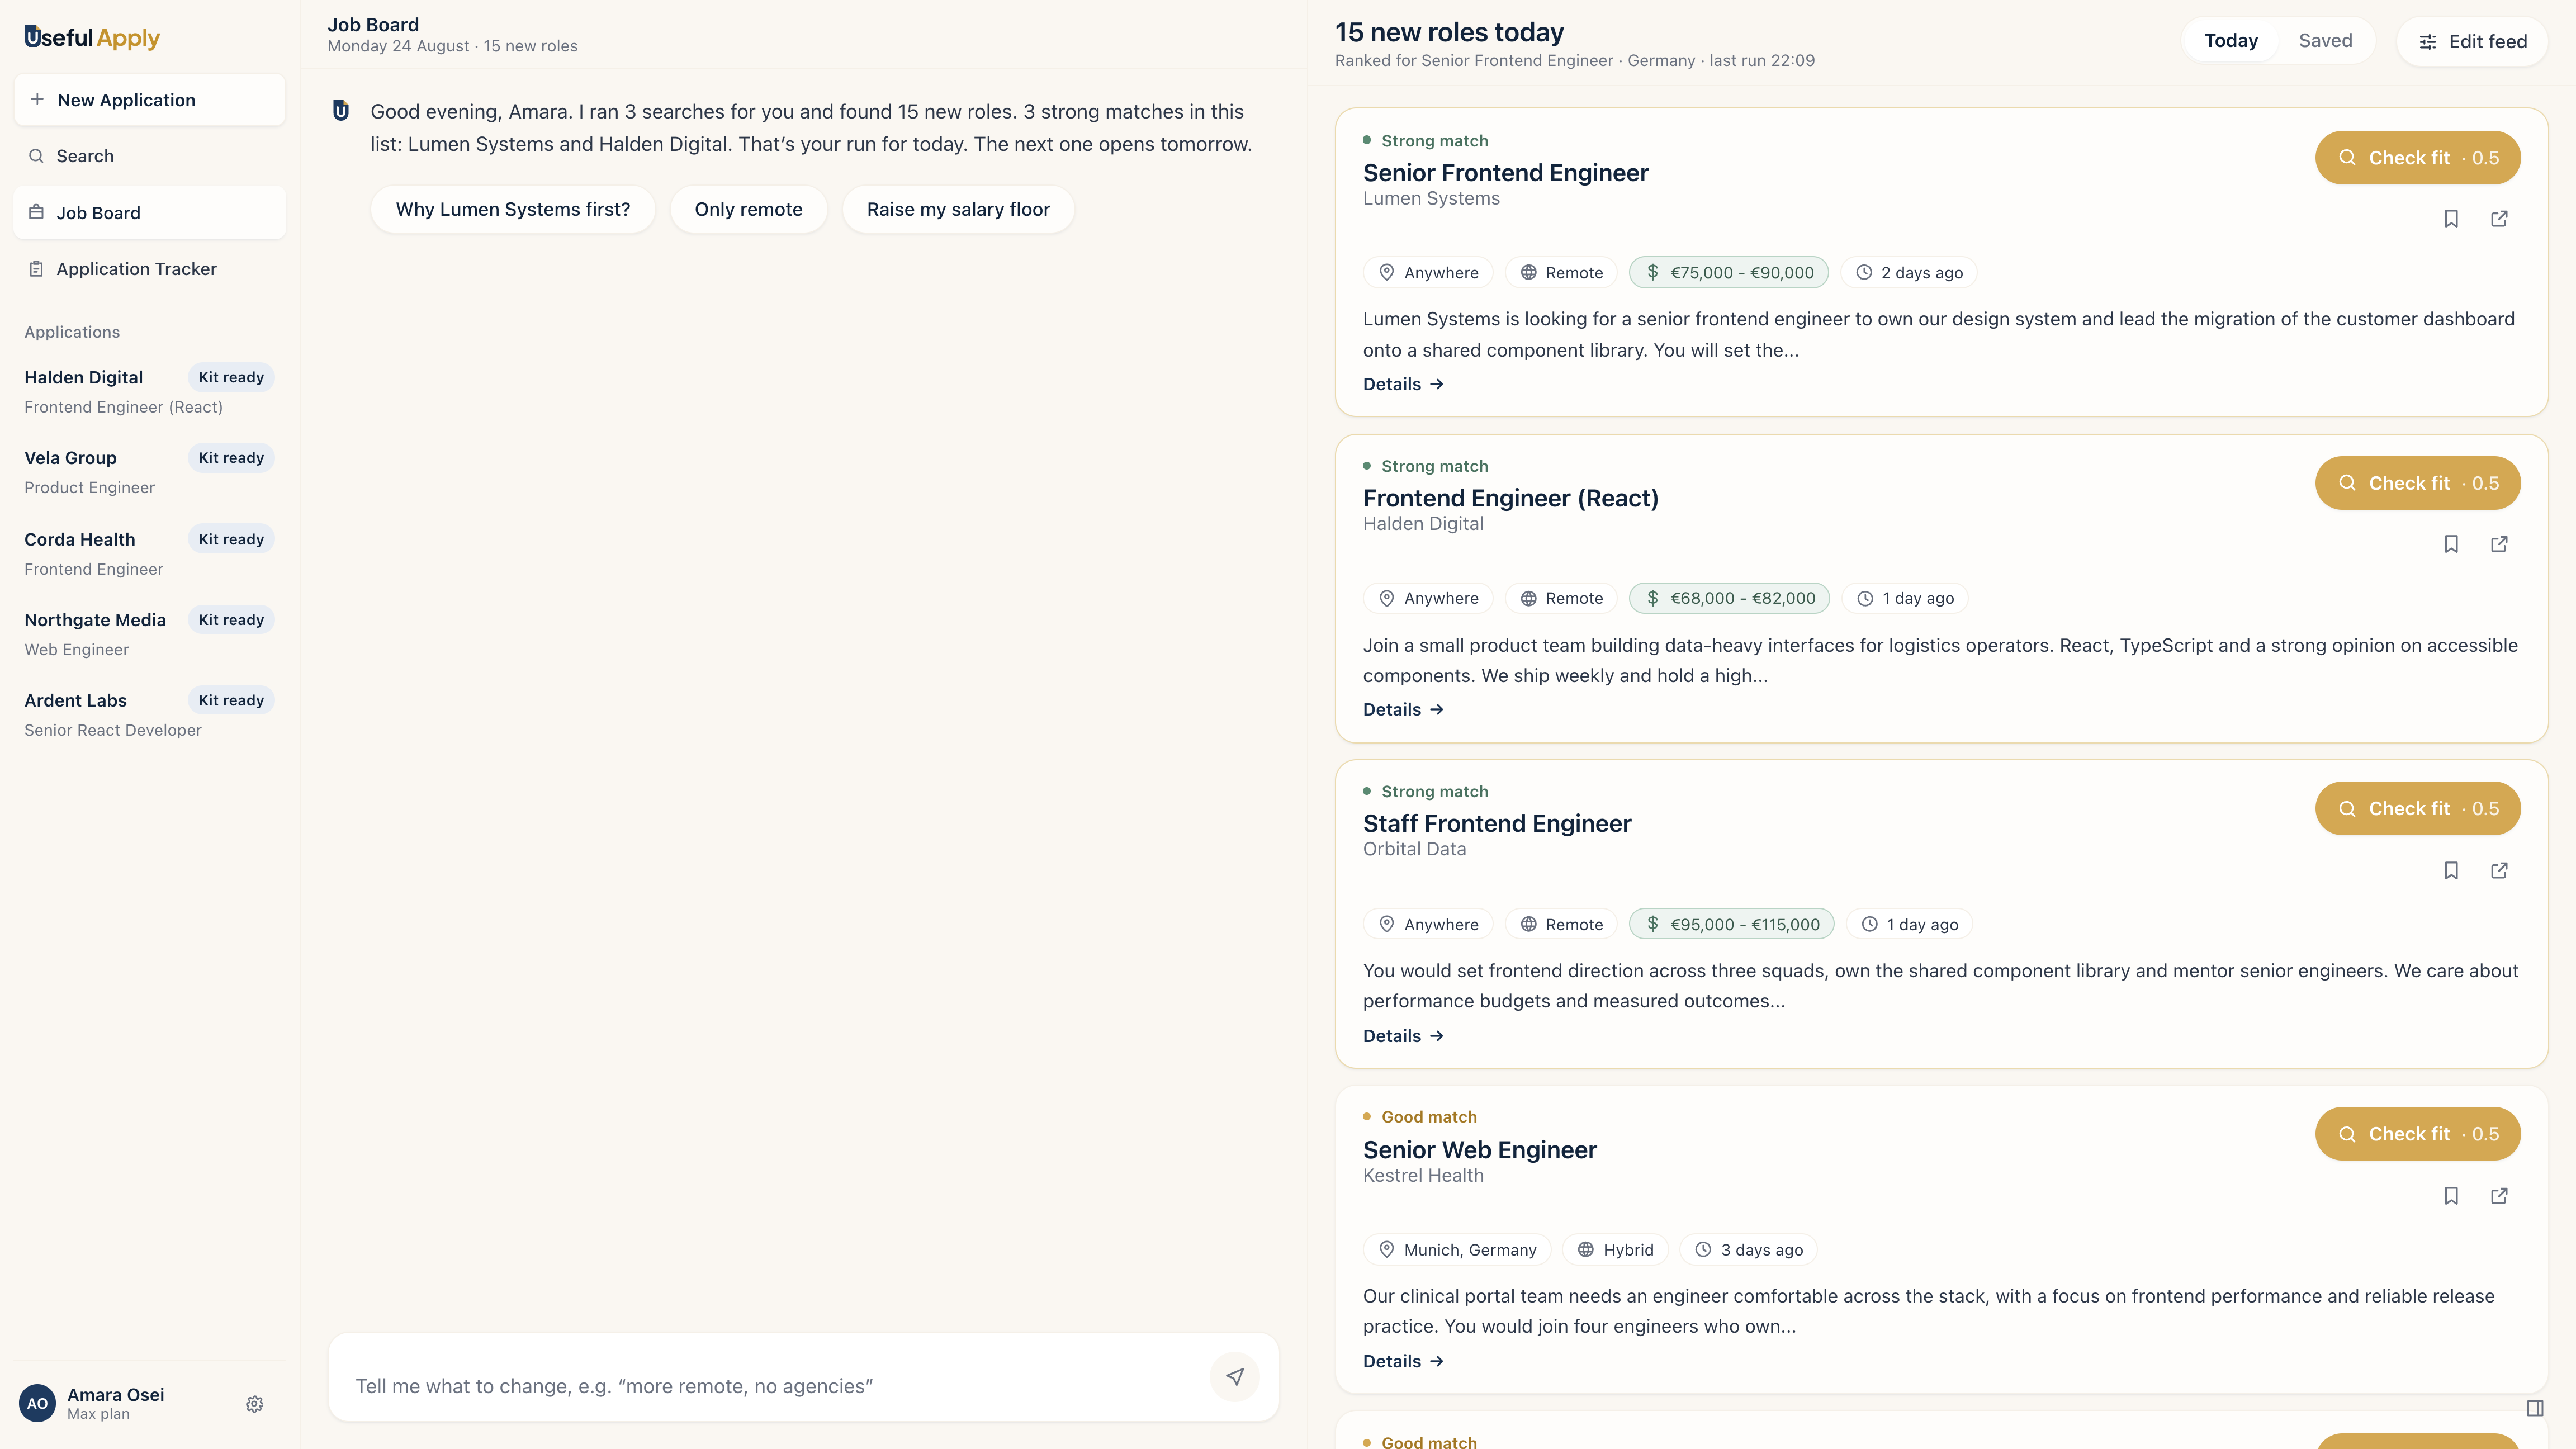Switch to Today tab

pyautogui.click(x=2231, y=41)
